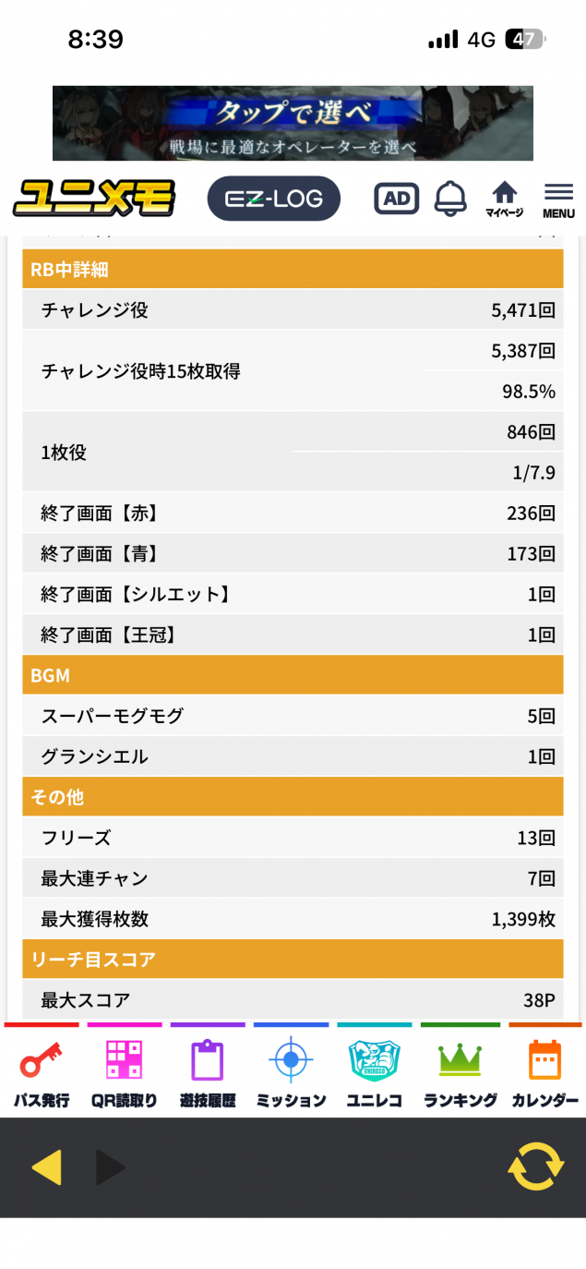Image resolution: width=586 pixels, height=1269 pixels.
Task: Open the hamburger MENU
Action: tap(558, 199)
